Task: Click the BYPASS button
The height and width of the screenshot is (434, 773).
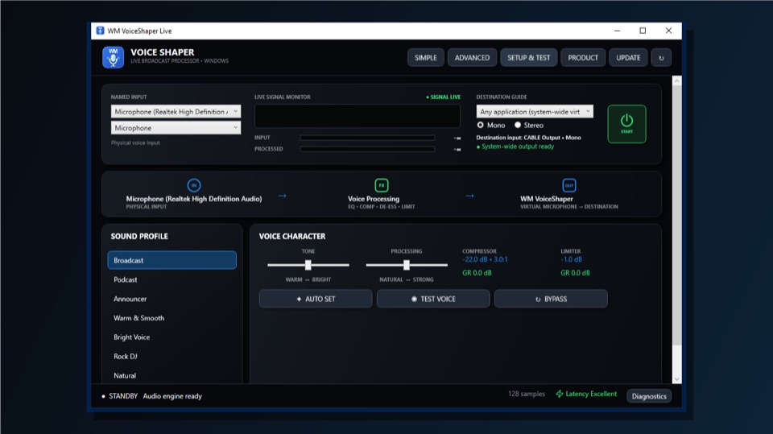Action: click(x=551, y=299)
